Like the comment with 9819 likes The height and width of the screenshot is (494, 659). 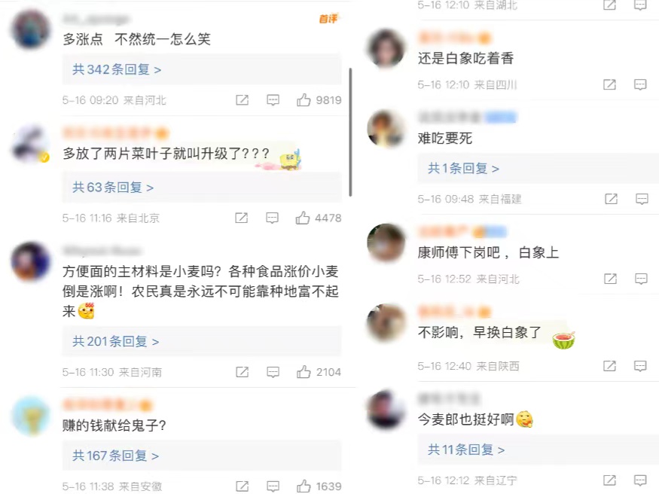[x=304, y=100]
